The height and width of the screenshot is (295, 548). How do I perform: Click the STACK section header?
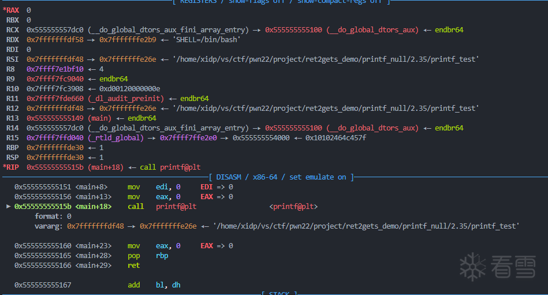pyautogui.click(x=279, y=293)
